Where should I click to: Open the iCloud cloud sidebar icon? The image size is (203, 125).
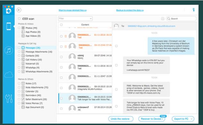[x=9, y=75]
